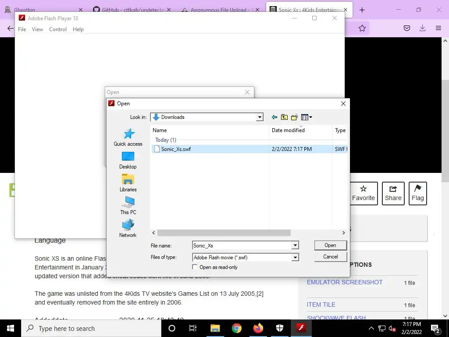Open Task View on taskbar
Image resolution: width=449 pixels, height=337 pixels.
(x=193, y=328)
